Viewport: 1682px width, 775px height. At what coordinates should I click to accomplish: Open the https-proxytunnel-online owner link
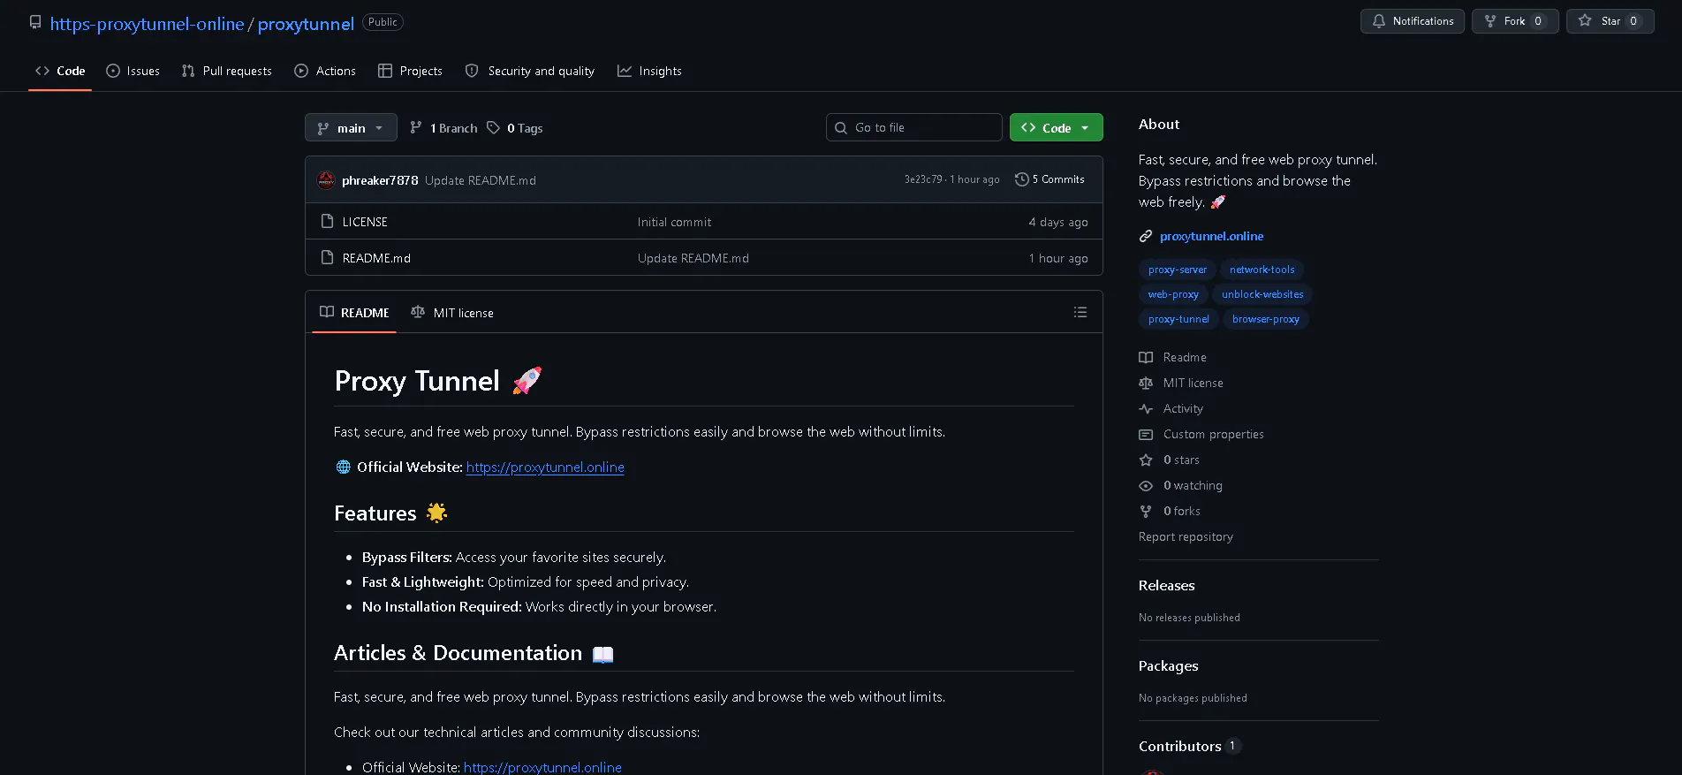click(148, 24)
